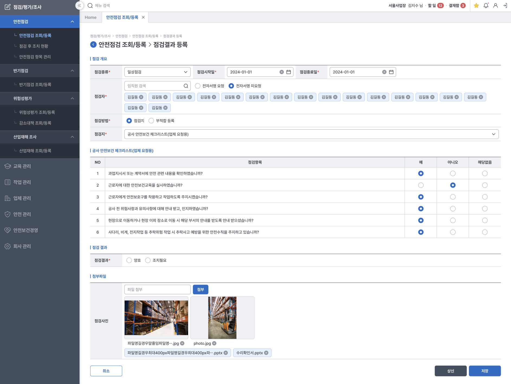Open the notifications bell
Image resolution: width=511 pixels, height=384 pixels.
click(486, 6)
